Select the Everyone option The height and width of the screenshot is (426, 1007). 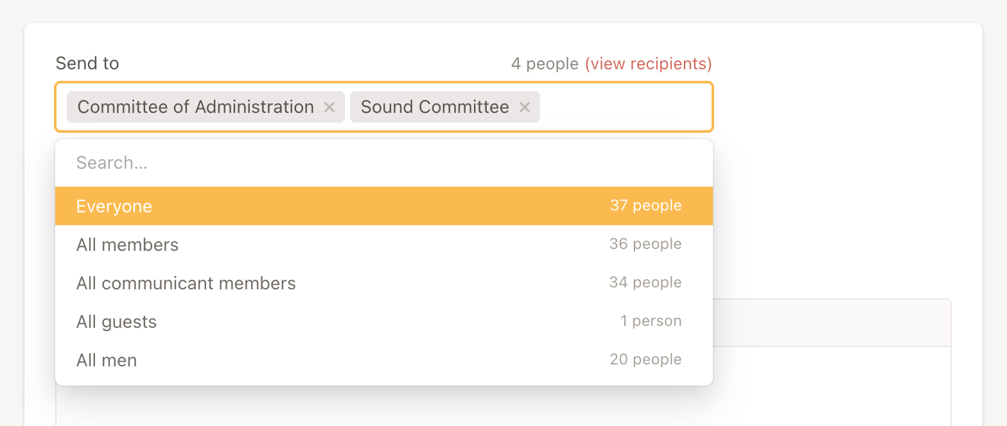pos(114,206)
